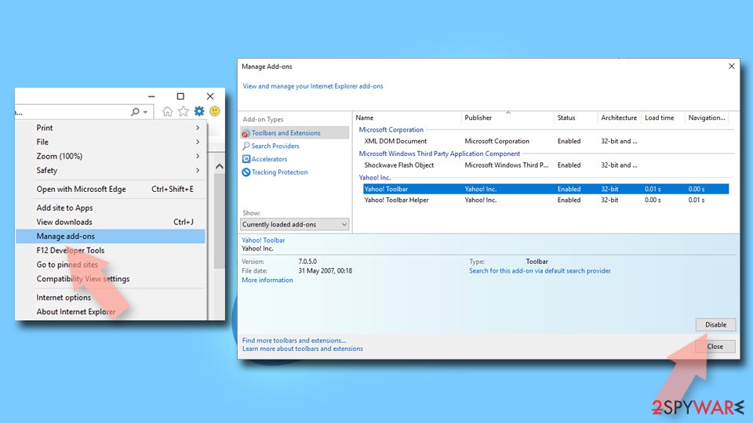
Task: Select the Yahoo! Toolbar add-on row
Action: click(x=546, y=189)
